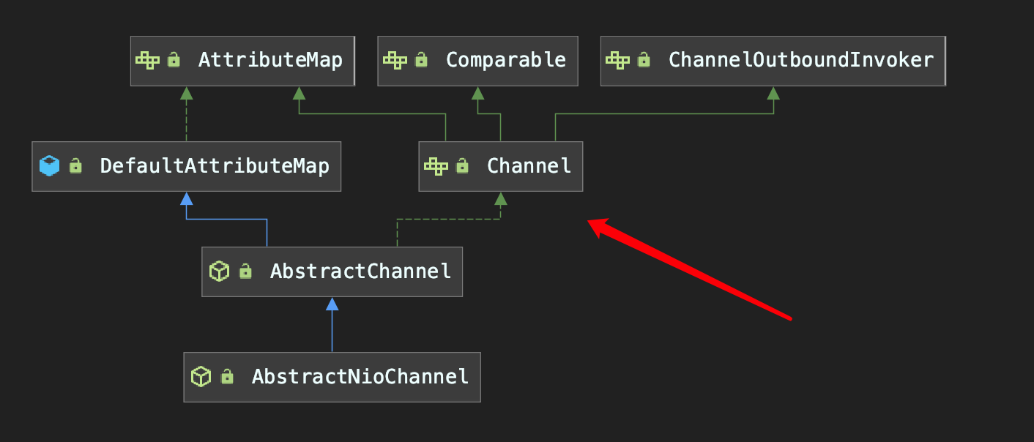This screenshot has width=1034, height=442.
Task: Click the lock icon beside AttributeMap
Action: [174, 60]
